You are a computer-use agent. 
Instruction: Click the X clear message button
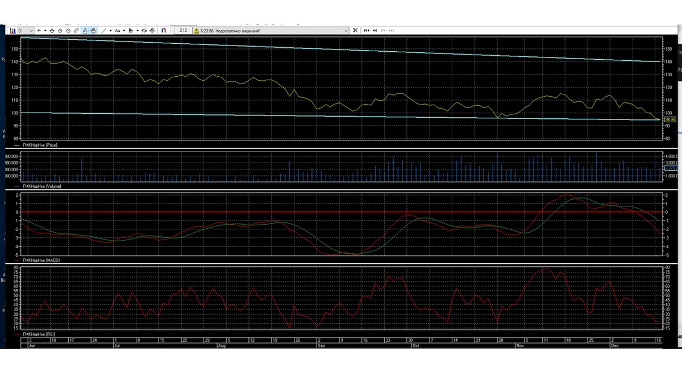coord(355,30)
